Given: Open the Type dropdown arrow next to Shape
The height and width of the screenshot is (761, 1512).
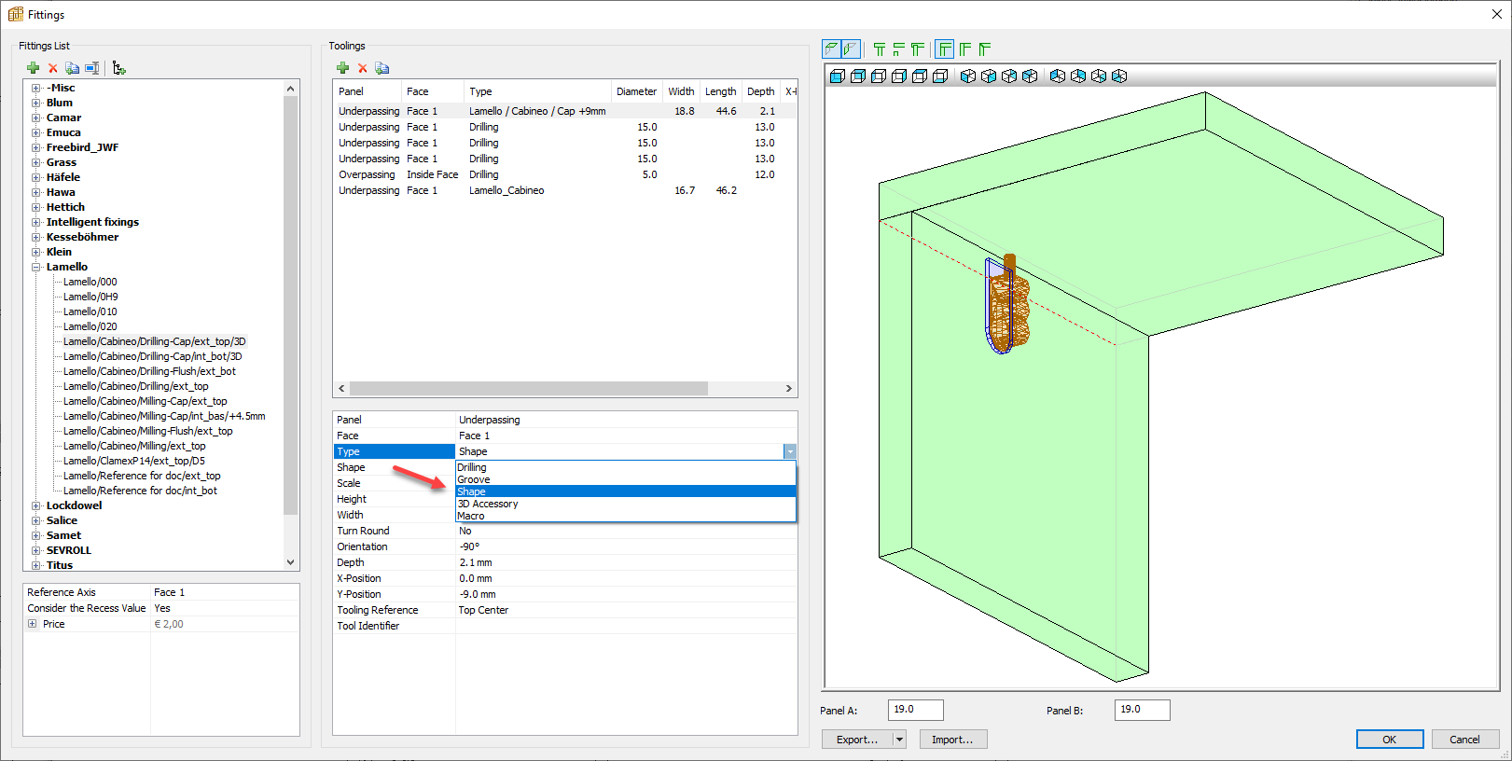Looking at the screenshot, I should pyautogui.click(x=790, y=451).
